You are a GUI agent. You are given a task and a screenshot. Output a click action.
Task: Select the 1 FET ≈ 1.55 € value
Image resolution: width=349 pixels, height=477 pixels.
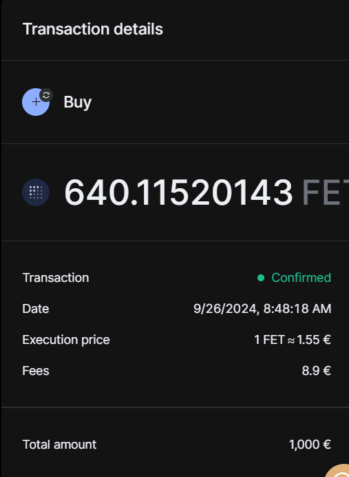coord(292,340)
